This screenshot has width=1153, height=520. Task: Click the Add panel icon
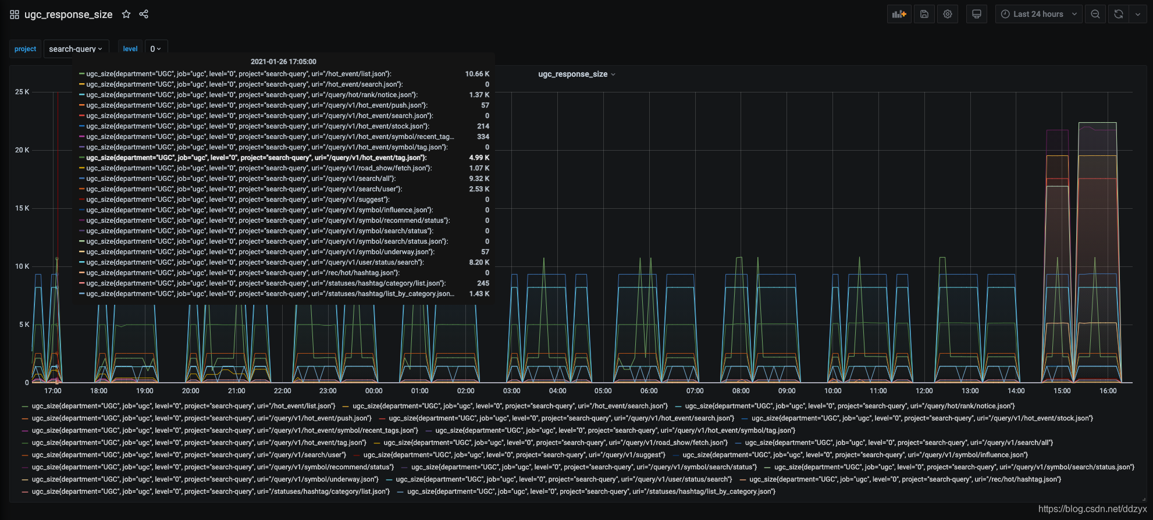pyautogui.click(x=899, y=14)
